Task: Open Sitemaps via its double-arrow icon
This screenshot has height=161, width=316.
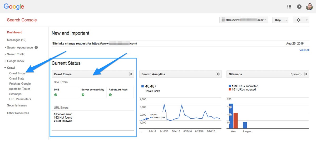Action: coord(306,74)
